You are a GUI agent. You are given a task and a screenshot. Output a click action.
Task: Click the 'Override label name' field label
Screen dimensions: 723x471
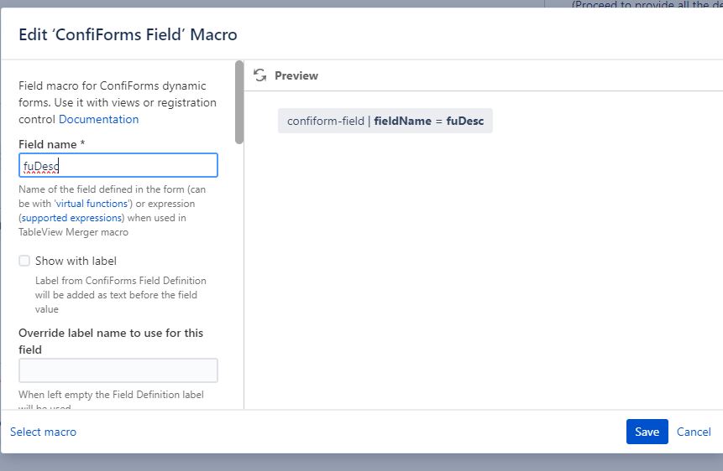tap(111, 341)
